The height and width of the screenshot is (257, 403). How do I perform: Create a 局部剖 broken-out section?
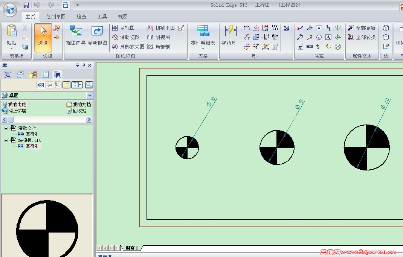158,47
